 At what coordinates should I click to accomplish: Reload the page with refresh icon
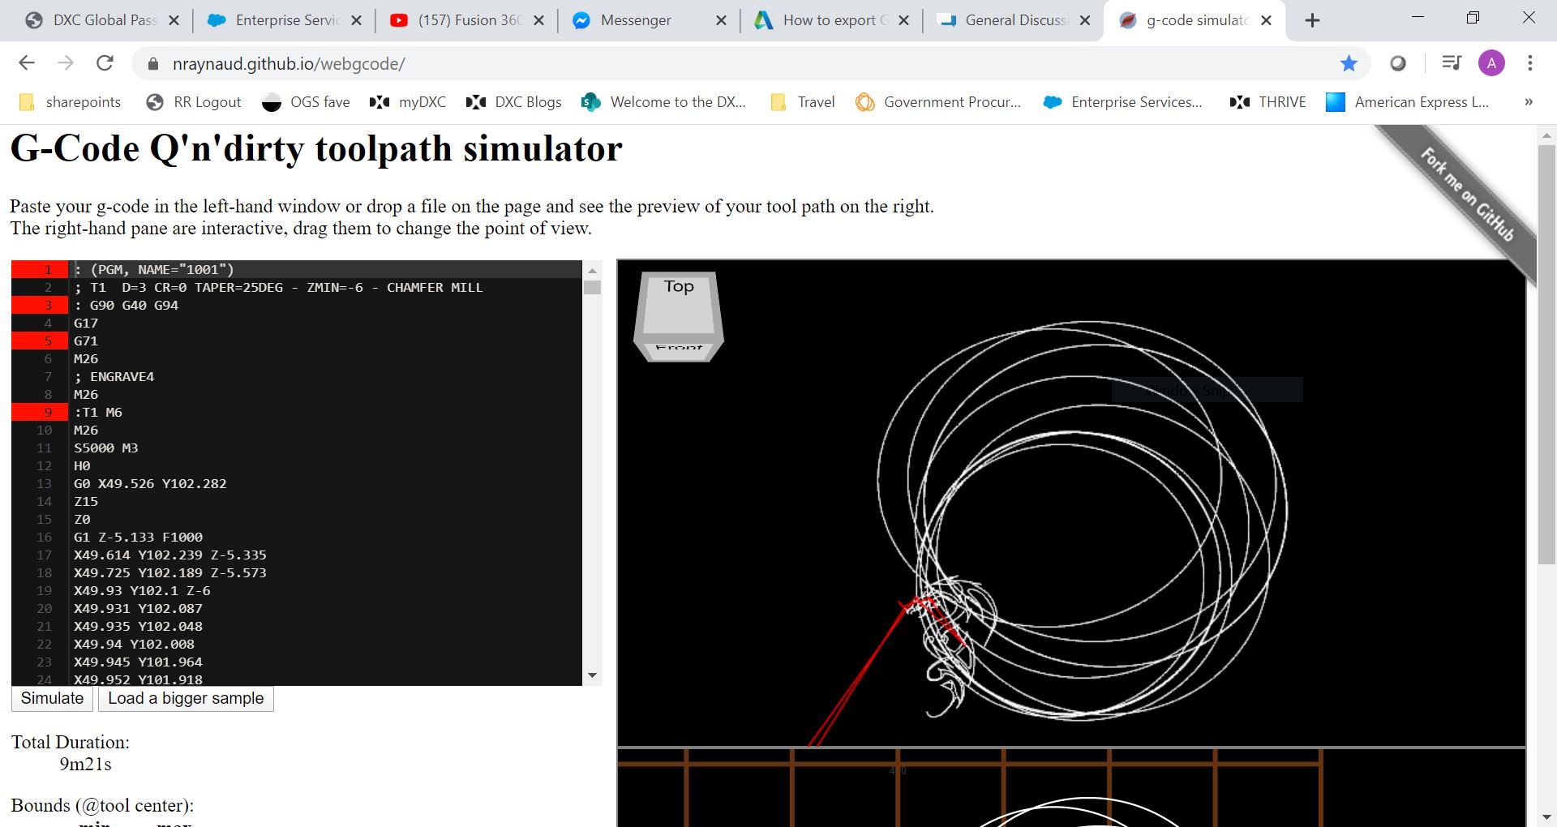(105, 63)
